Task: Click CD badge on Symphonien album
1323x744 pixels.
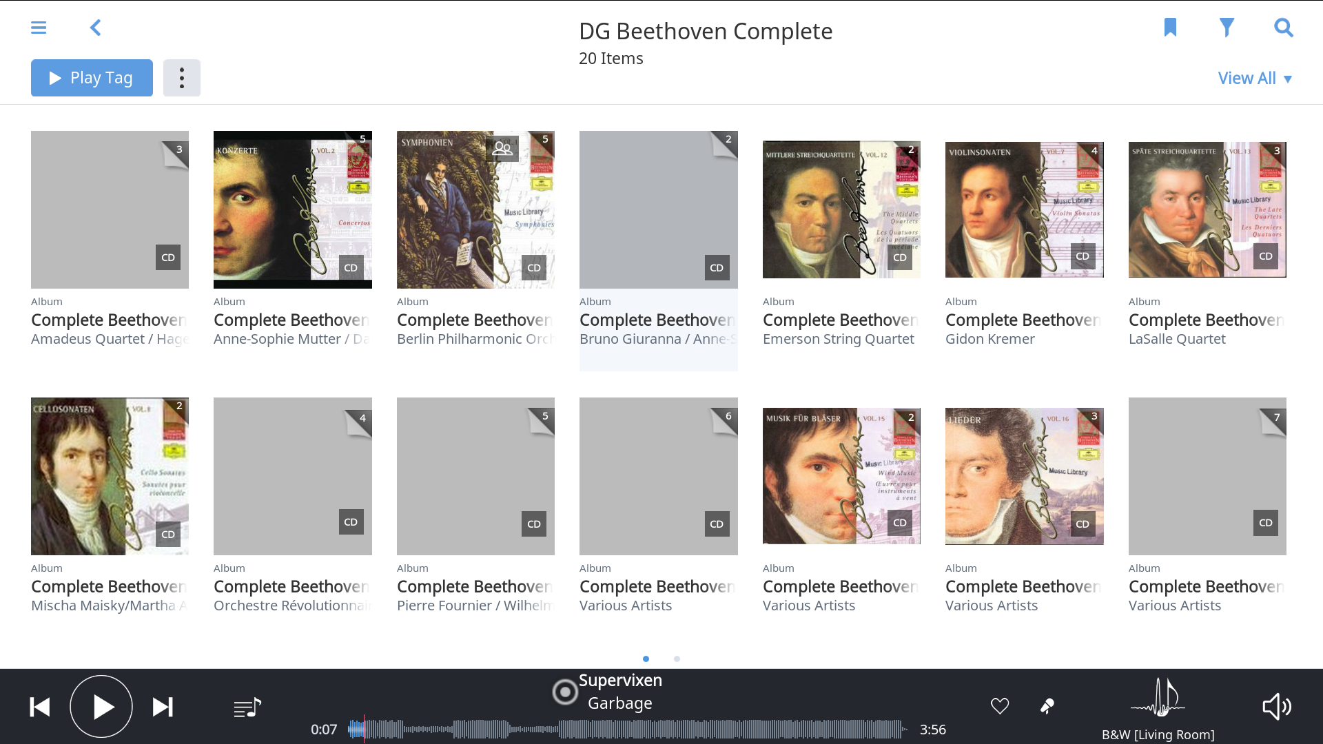Action: click(534, 267)
